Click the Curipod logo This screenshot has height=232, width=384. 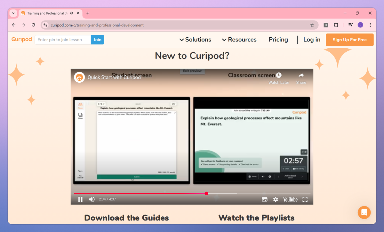(x=21, y=40)
